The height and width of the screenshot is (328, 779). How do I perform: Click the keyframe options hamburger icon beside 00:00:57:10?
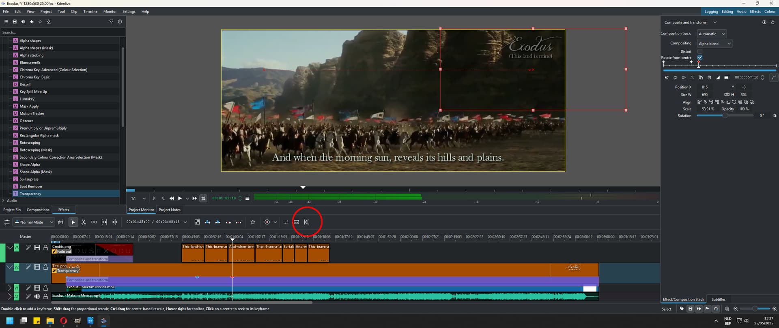coord(726,77)
